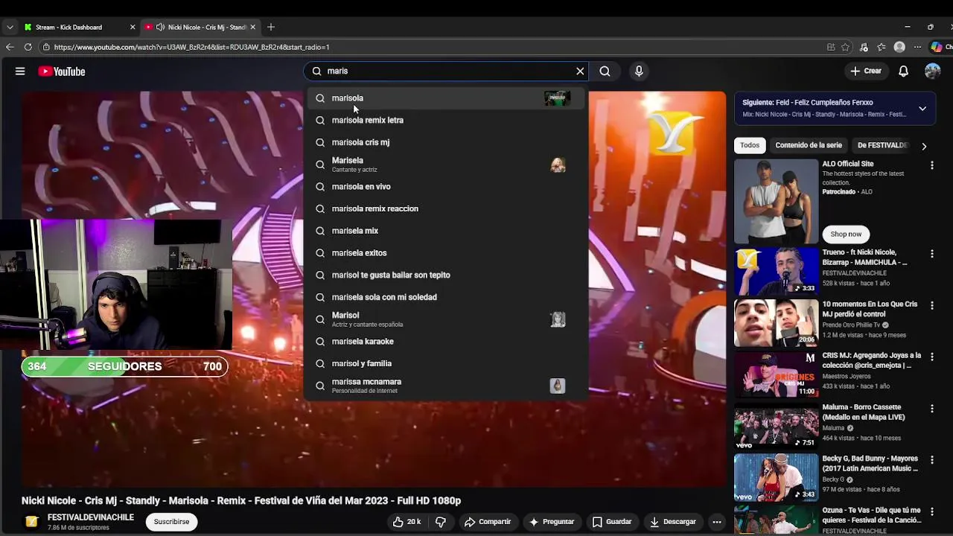The height and width of the screenshot is (536, 953).
Task: Open Maluma - Borro Cassette video
Action: 777,426
